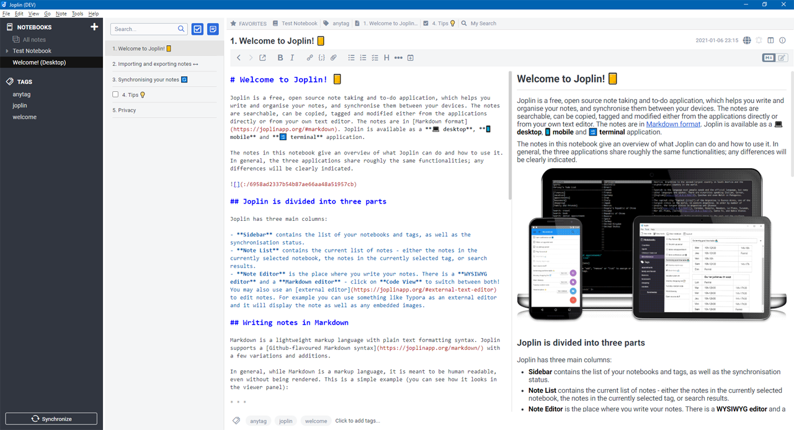Open '1. Welcome to Joplin...' favorite

386,24
